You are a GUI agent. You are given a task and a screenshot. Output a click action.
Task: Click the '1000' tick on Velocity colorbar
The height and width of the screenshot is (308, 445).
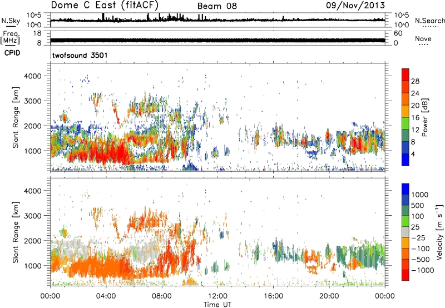pyautogui.click(x=420, y=195)
